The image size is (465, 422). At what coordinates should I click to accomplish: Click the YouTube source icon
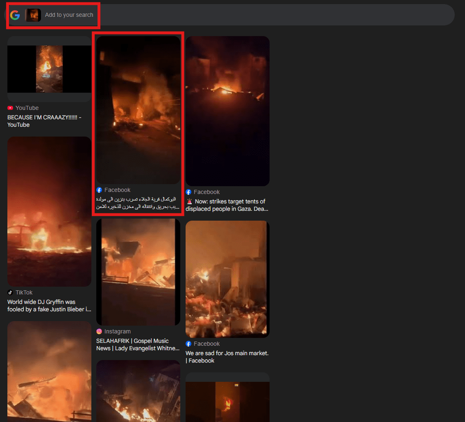click(10, 108)
